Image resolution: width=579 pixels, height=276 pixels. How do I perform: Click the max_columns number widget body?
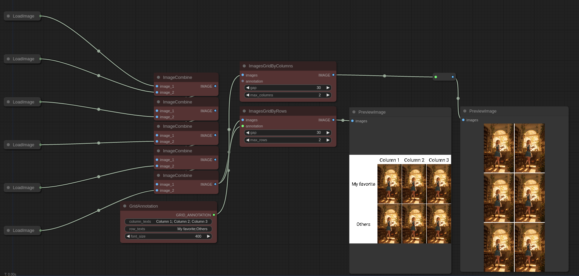click(288, 95)
